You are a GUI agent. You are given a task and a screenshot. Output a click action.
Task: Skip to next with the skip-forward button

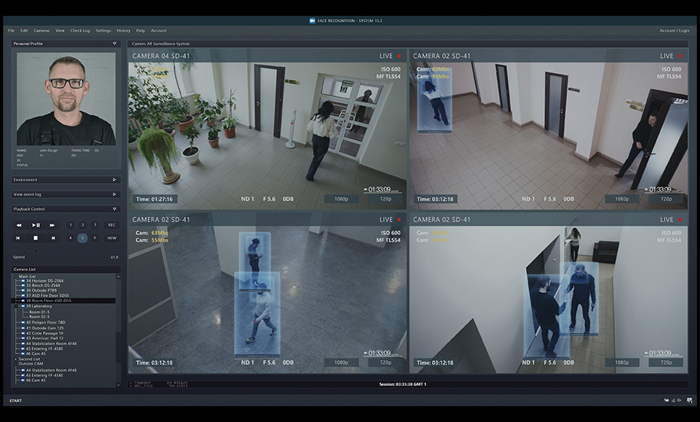coord(53,238)
